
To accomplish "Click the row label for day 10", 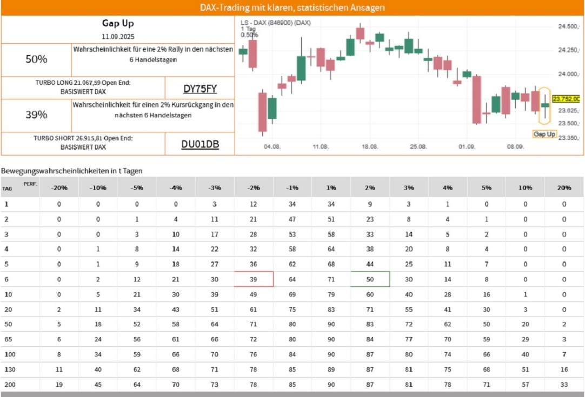I will [8, 294].
